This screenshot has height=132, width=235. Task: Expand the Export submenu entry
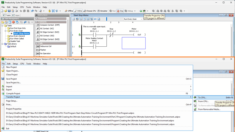(9, 90)
